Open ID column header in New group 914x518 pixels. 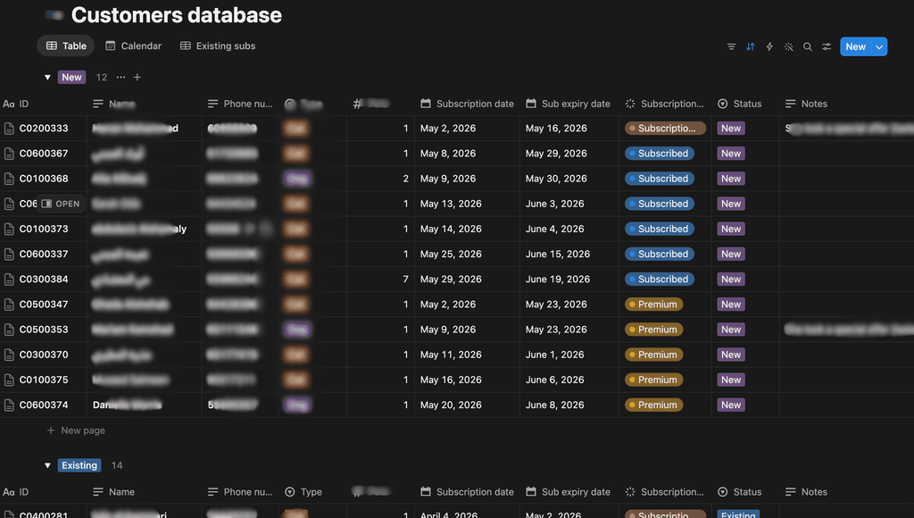[16, 104]
